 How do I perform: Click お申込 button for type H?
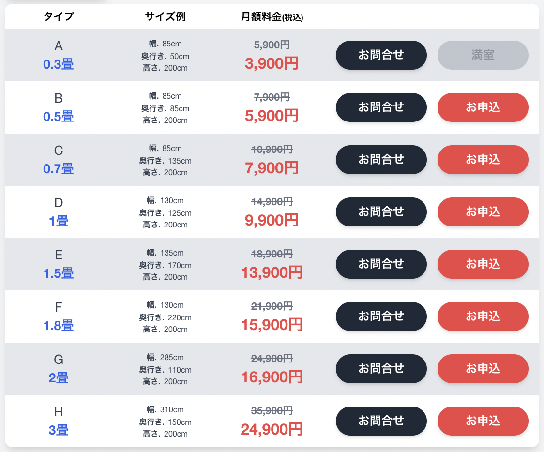pos(483,421)
